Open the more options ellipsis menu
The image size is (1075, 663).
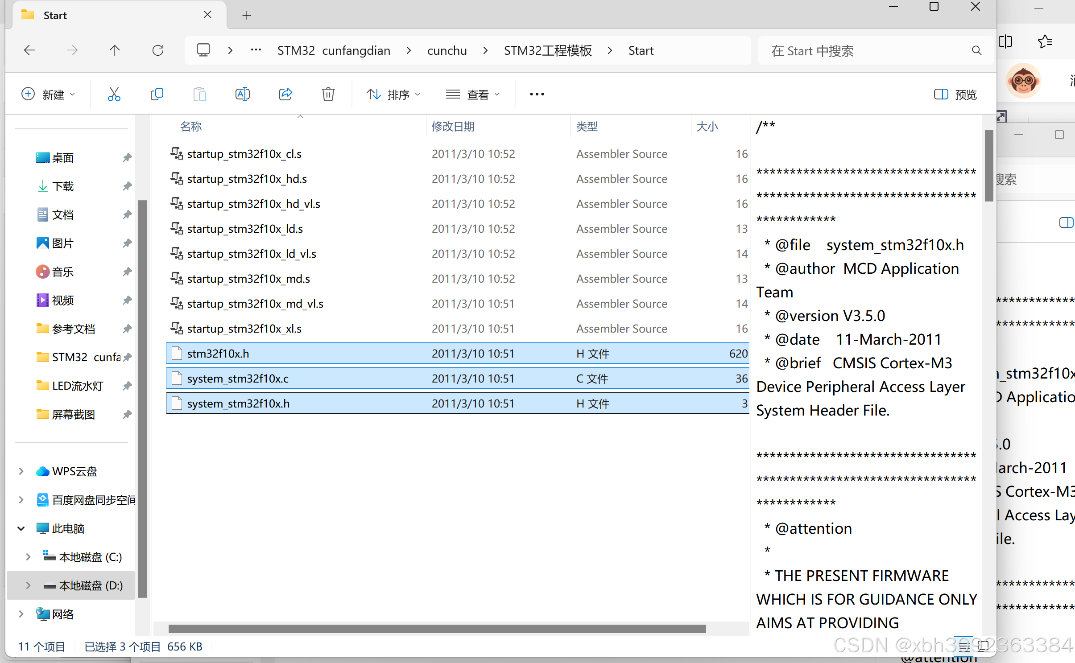pyautogui.click(x=537, y=94)
